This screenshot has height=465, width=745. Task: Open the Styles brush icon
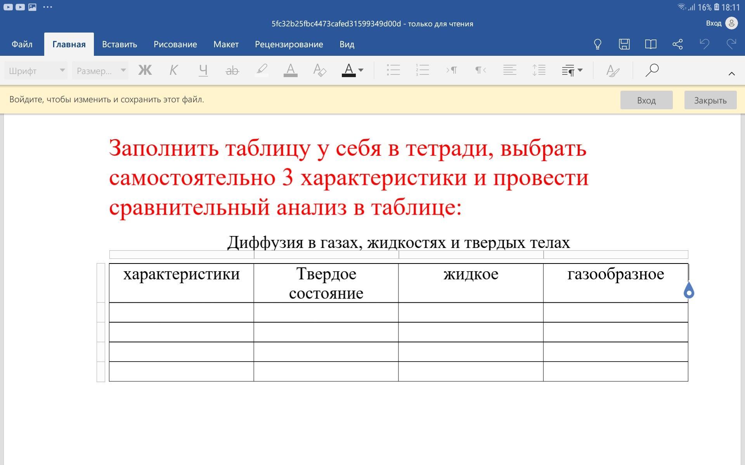(x=612, y=70)
